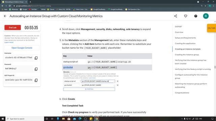Screen dimensions: 216x121
Task: Favorite the lab with the heart icon
Action: click(x=186, y=16)
